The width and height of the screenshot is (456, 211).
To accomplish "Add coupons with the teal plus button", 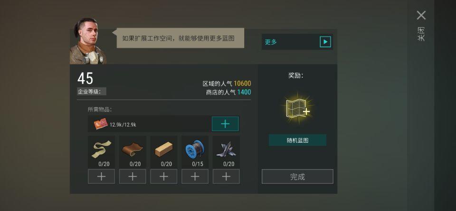I will (225, 124).
